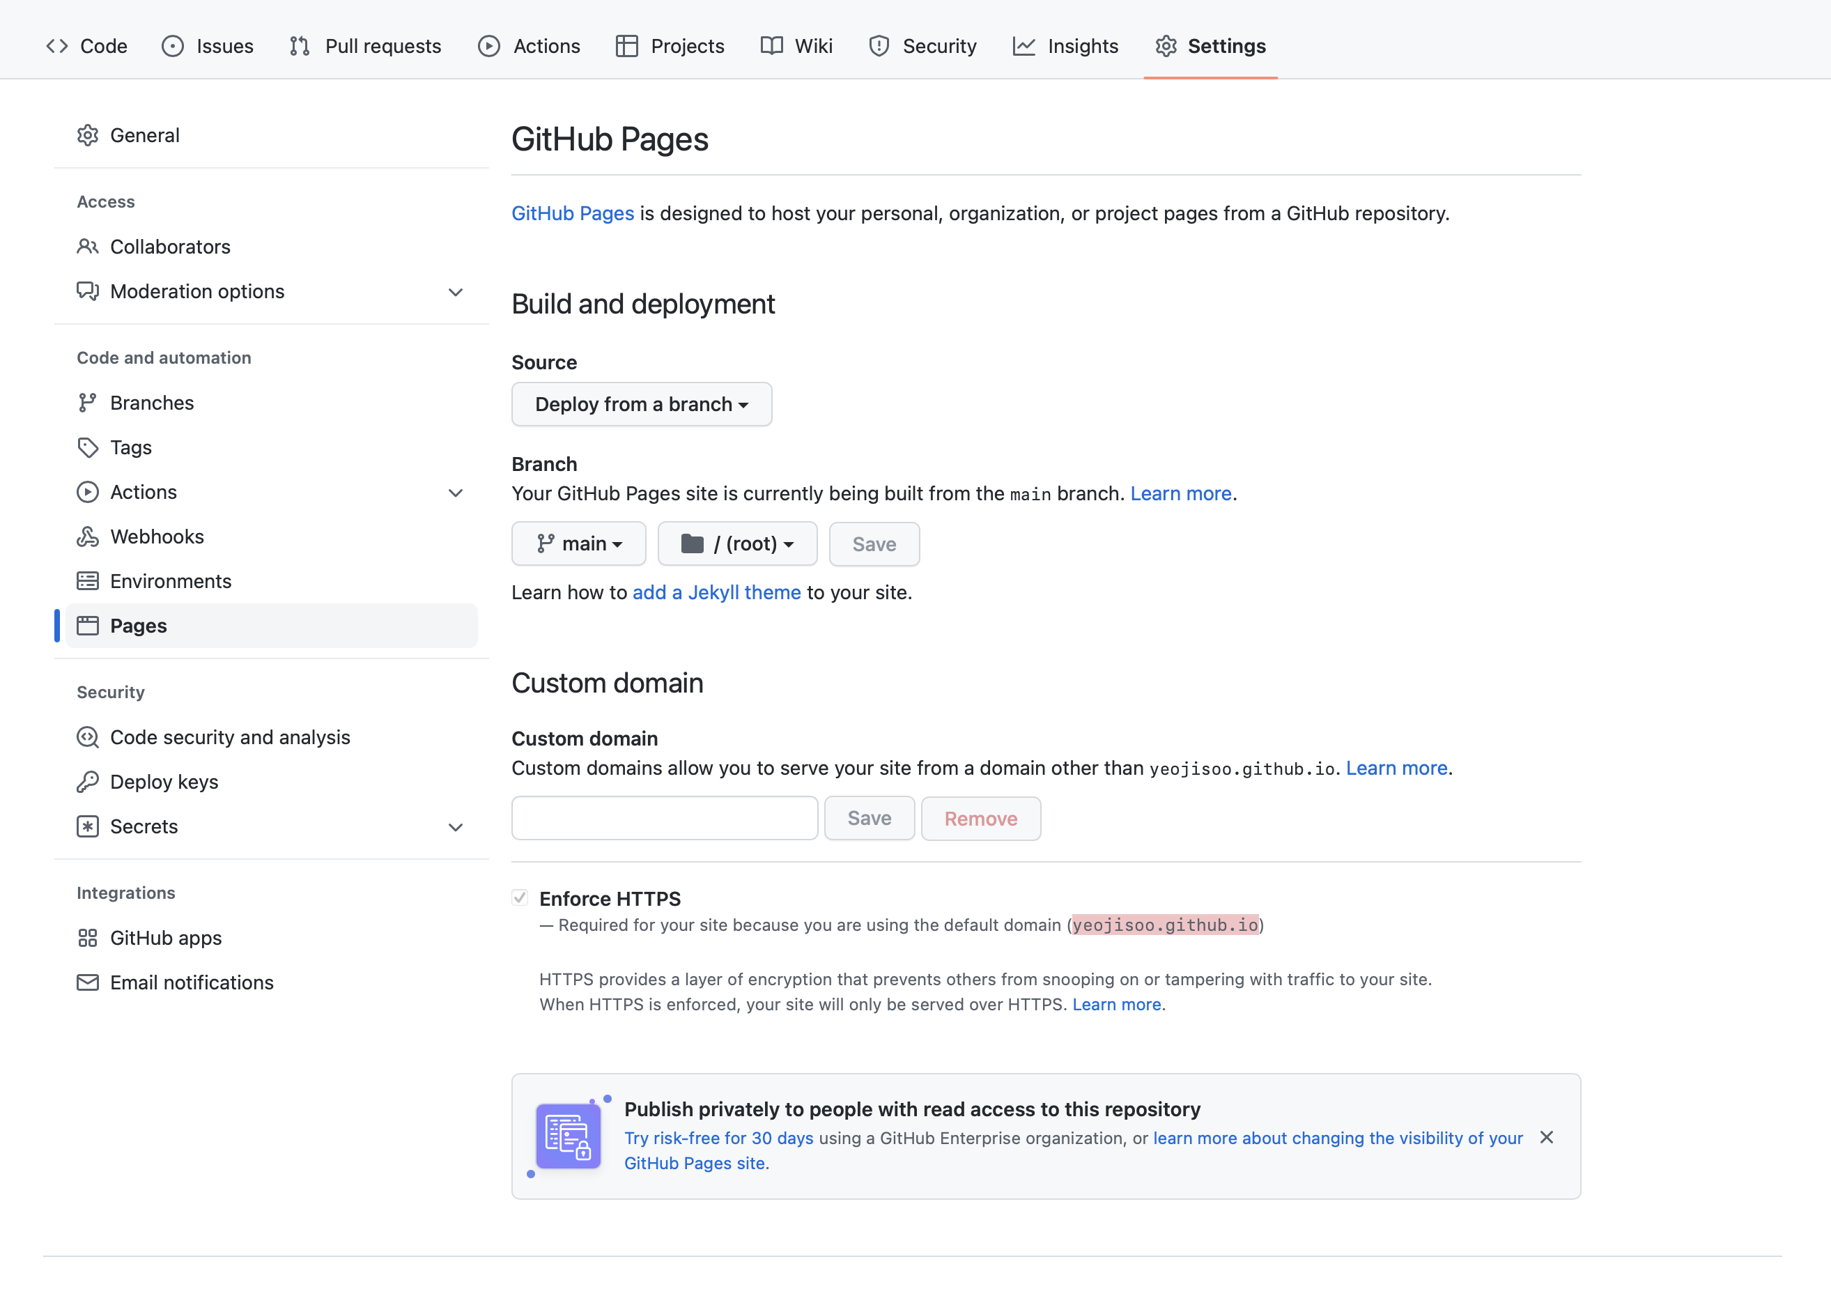Click the Environments server icon
Screen dimensions: 1831x1289
tap(88, 582)
